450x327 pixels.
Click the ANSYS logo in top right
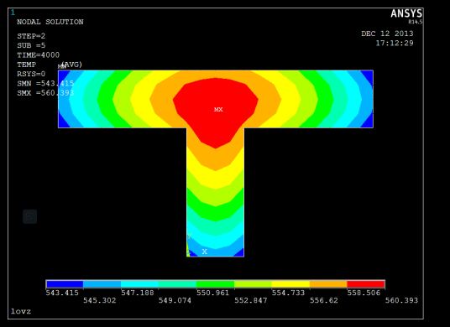(406, 13)
